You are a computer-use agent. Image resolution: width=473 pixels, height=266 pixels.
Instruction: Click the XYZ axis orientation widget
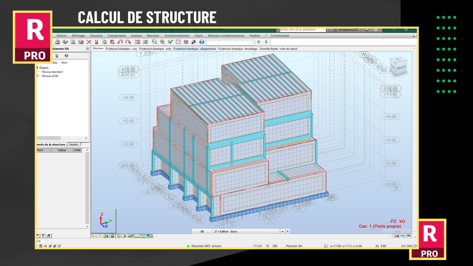pos(104,221)
